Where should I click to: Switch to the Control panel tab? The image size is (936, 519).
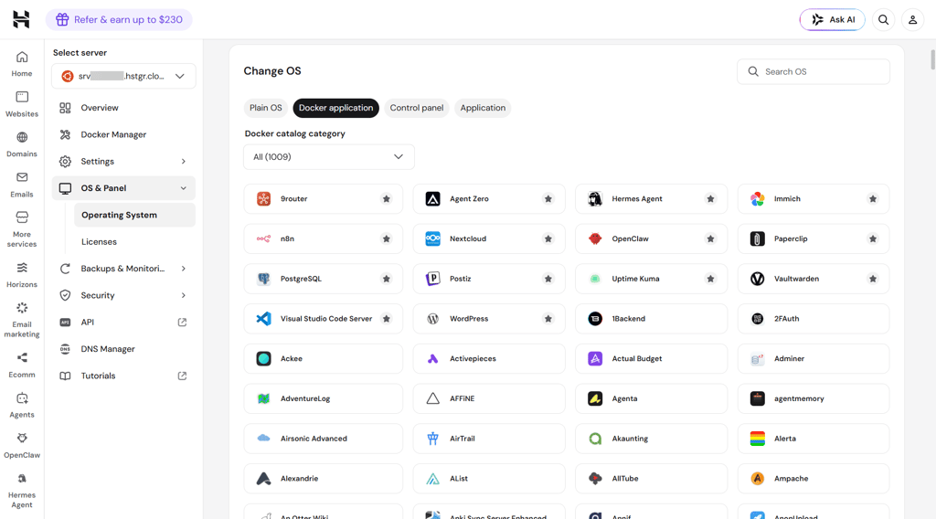[417, 108]
